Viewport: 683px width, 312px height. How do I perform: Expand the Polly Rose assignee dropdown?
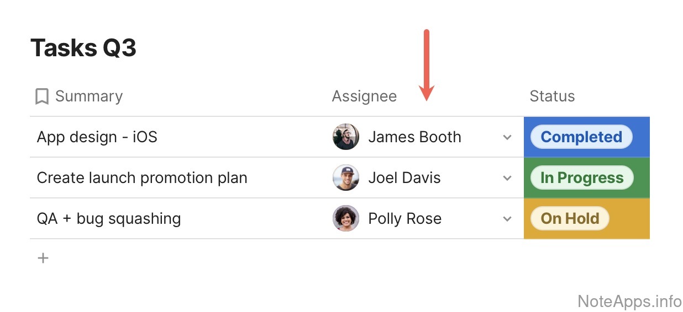507,219
